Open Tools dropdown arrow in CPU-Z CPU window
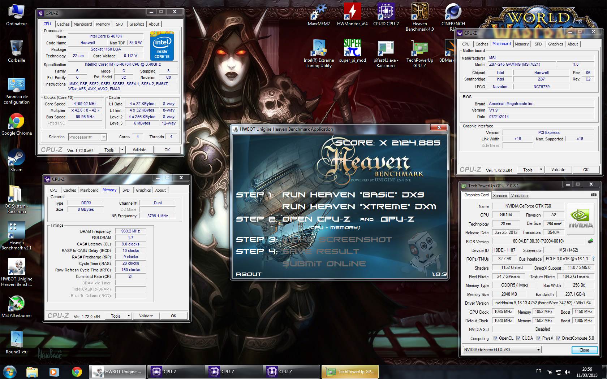The width and height of the screenshot is (607, 379). (122, 149)
